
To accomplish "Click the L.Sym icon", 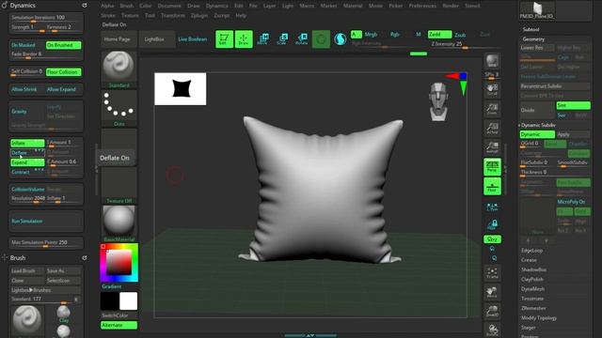I will 492,207.
